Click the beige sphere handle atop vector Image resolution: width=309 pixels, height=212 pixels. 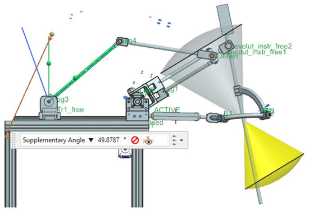tap(52, 34)
